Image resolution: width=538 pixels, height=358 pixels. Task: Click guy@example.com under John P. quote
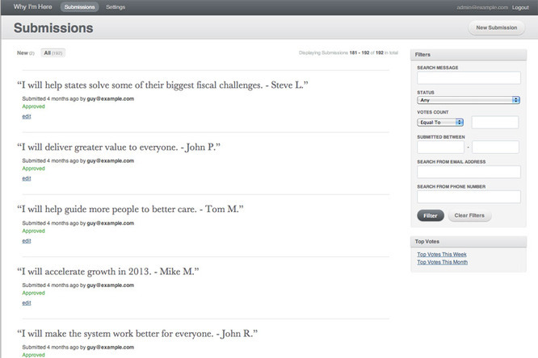(x=110, y=160)
